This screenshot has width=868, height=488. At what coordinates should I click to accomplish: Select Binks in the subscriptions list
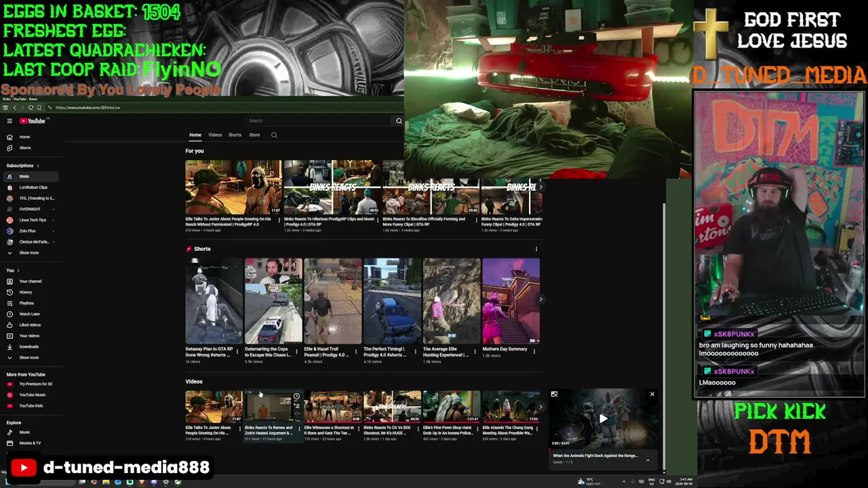[31, 176]
